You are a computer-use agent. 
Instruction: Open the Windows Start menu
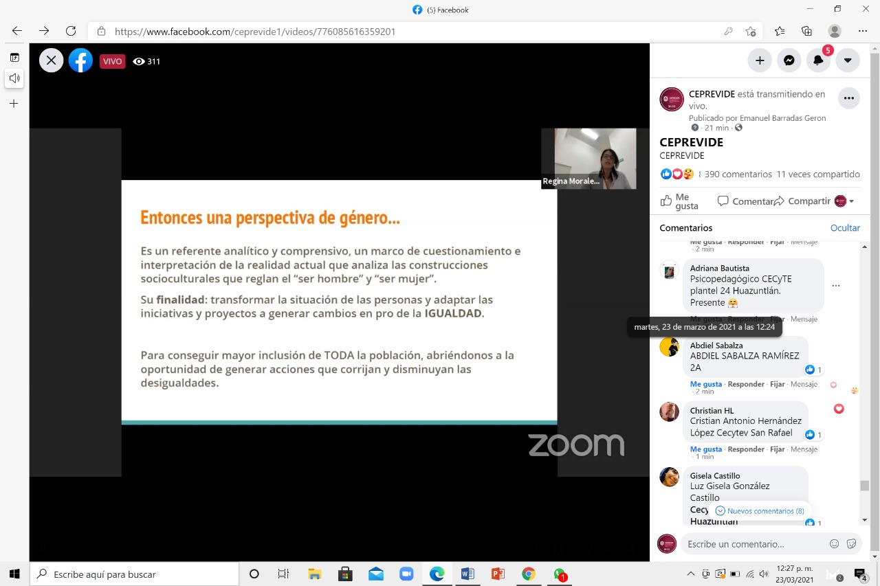pyautogui.click(x=14, y=574)
